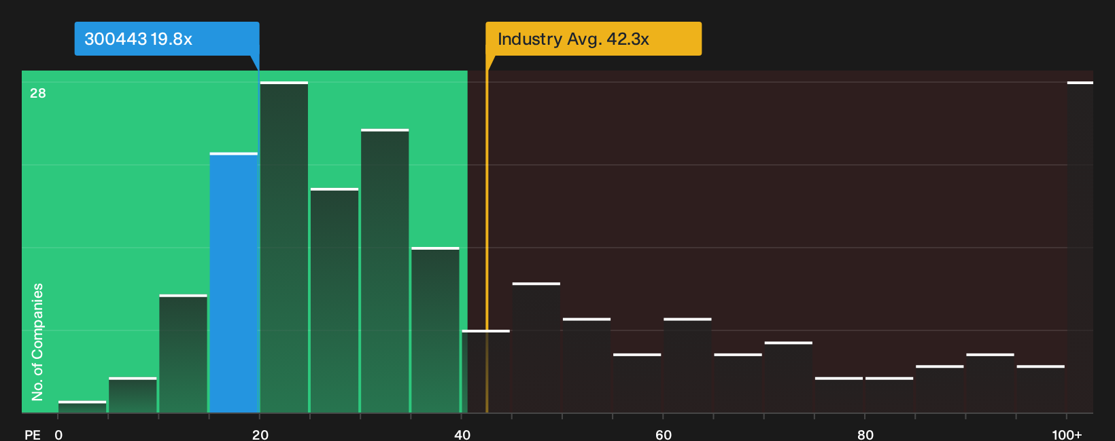The height and width of the screenshot is (441, 1115).
Task: Select the bar for PE 60-65
Action: 687,365
